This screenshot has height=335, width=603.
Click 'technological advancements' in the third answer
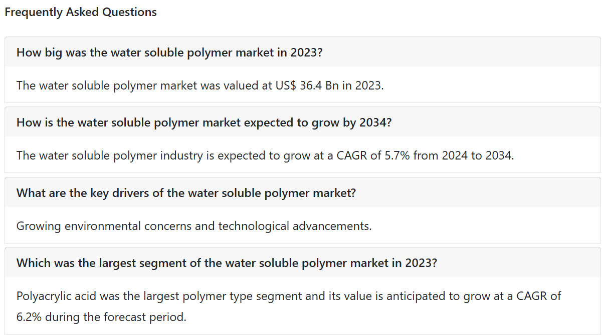295,226
